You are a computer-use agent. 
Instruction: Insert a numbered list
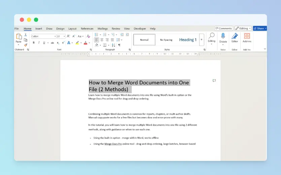105,35
